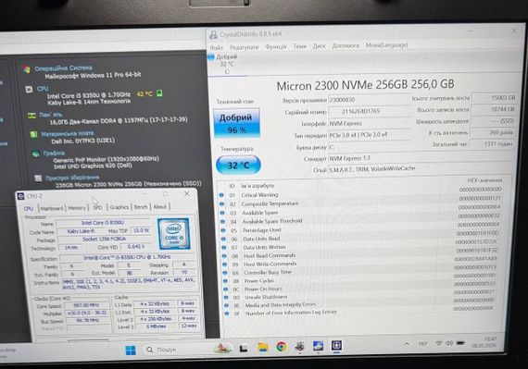
Task: Open File Explorer from the taskbar
Action: pos(263,347)
